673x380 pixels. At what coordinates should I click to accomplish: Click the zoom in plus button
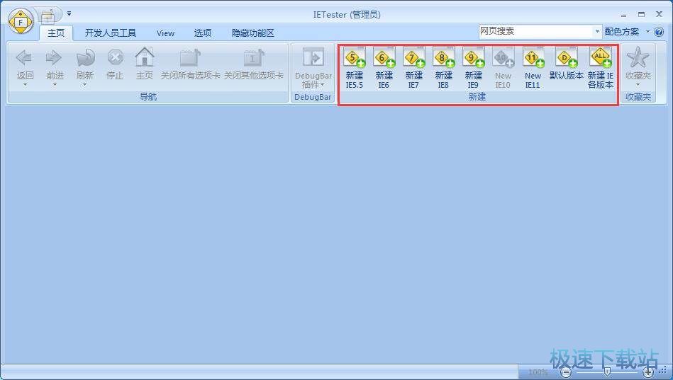point(647,372)
